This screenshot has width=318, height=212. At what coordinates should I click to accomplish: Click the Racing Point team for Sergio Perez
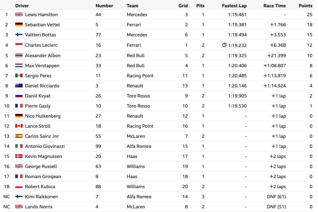(x=140, y=76)
